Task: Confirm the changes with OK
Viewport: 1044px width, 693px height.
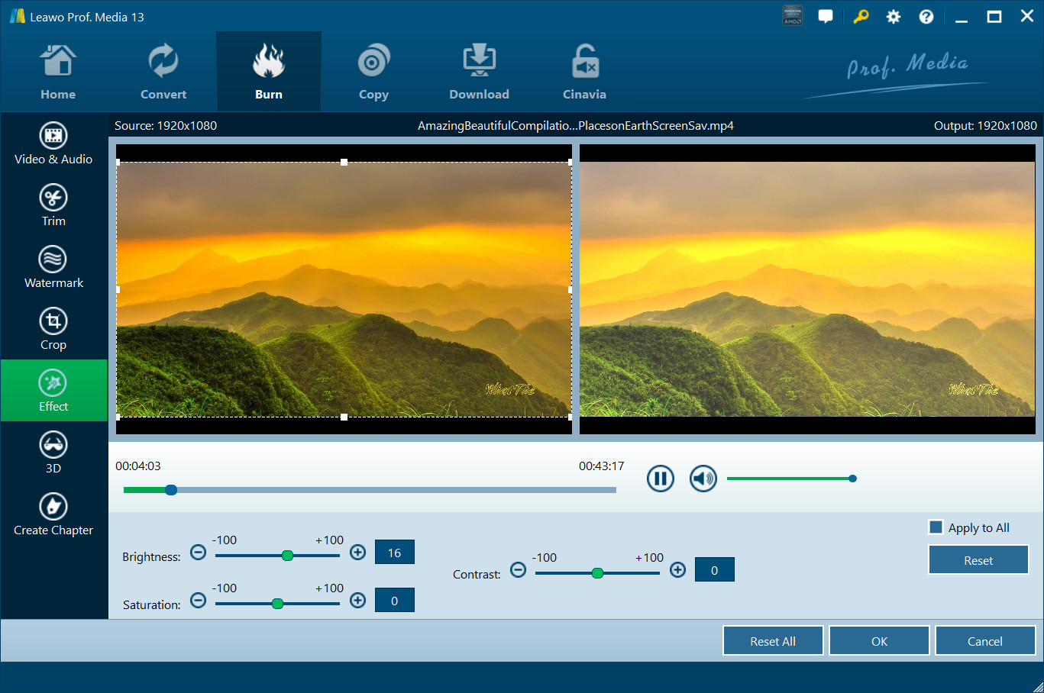Action: click(879, 641)
